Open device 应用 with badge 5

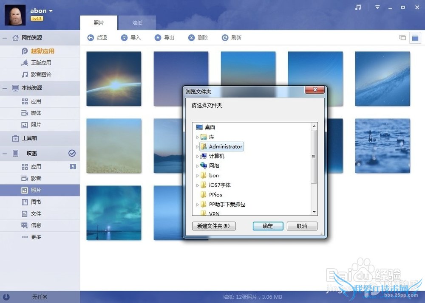pos(40,167)
